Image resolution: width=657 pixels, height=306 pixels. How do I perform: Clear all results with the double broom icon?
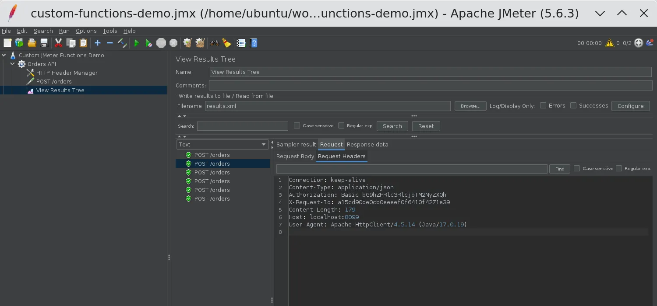pos(200,43)
